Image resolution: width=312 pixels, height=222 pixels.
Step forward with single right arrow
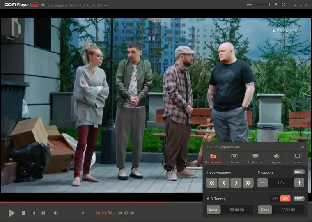click(236, 183)
